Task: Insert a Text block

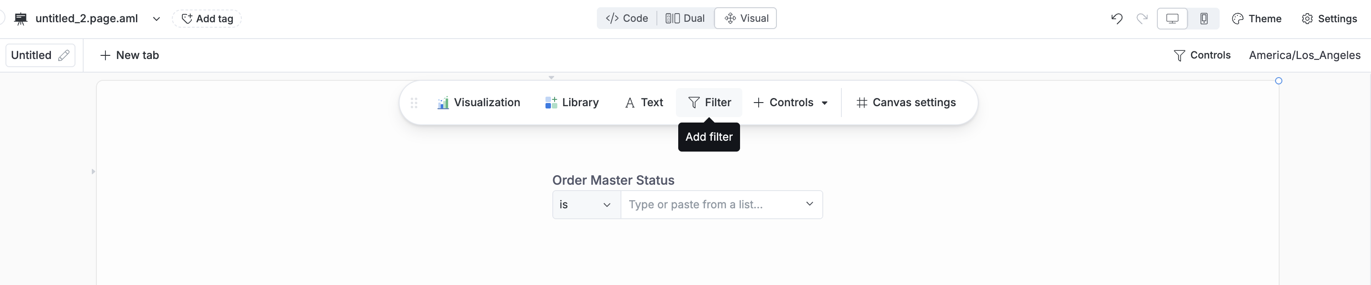Action: (644, 103)
